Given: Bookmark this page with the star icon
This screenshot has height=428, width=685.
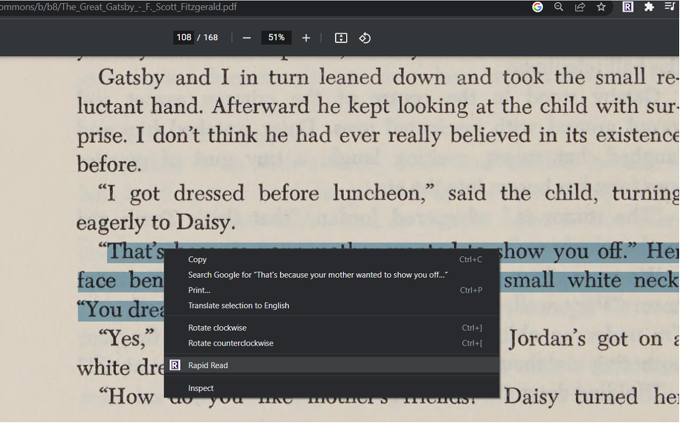Looking at the screenshot, I should [x=601, y=7].
